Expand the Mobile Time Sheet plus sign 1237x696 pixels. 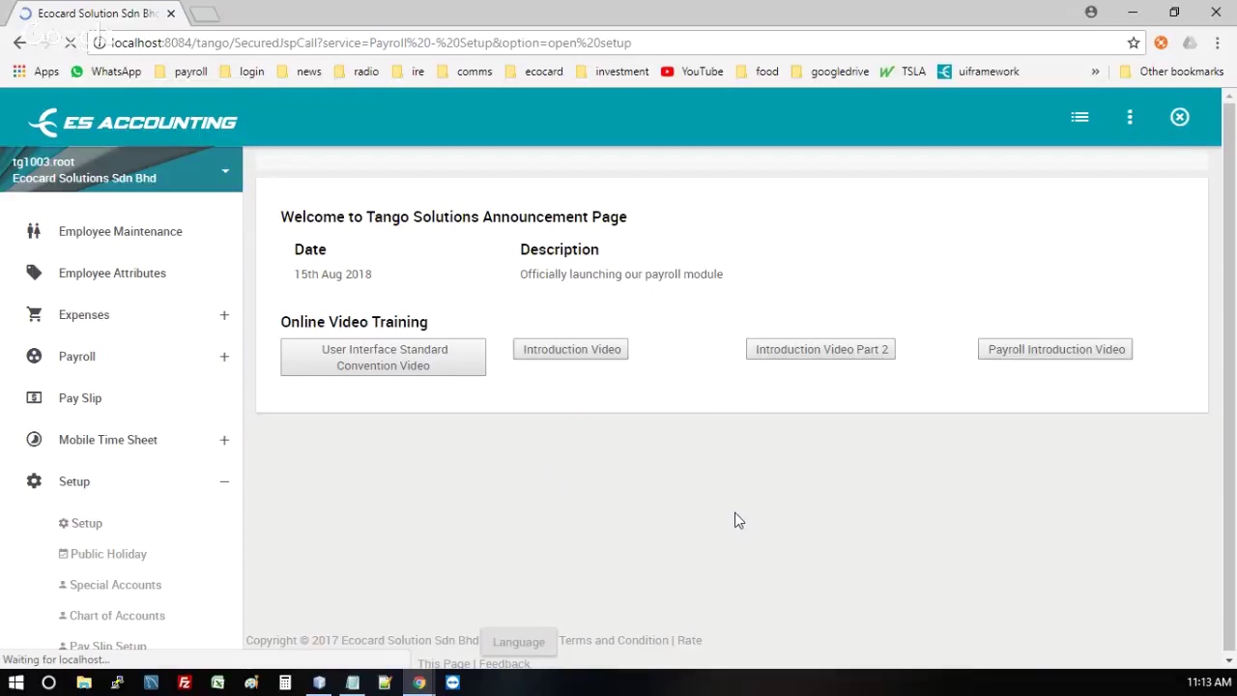pyautogui.click(x=224, y=440)
